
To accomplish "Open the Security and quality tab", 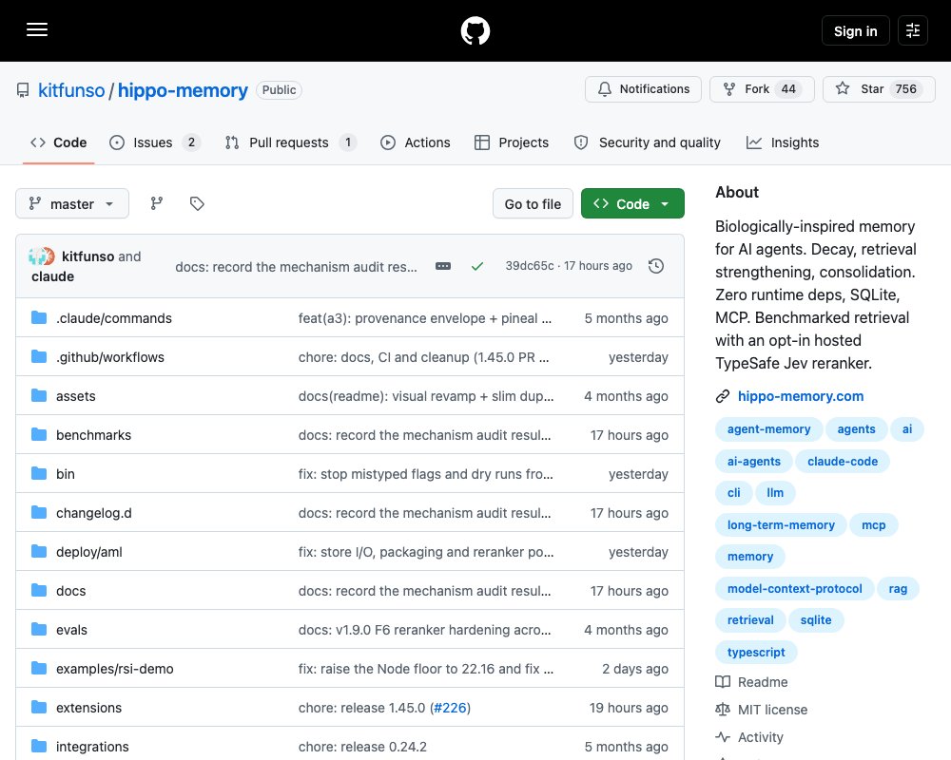I will 647,142.
